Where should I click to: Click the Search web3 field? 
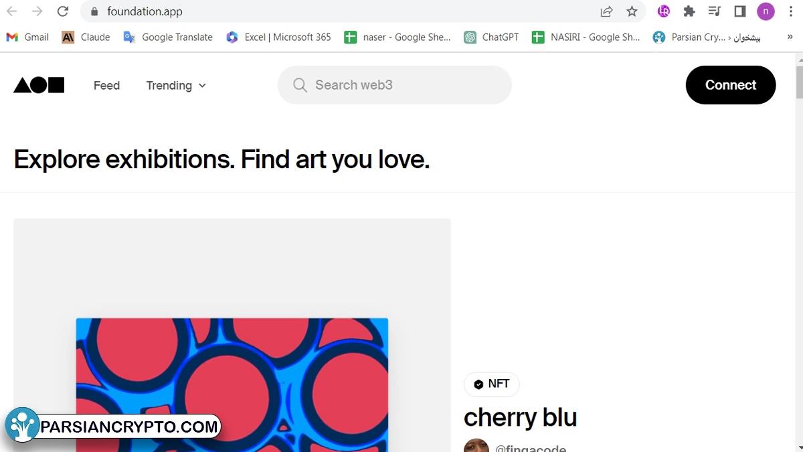(395, 85)
